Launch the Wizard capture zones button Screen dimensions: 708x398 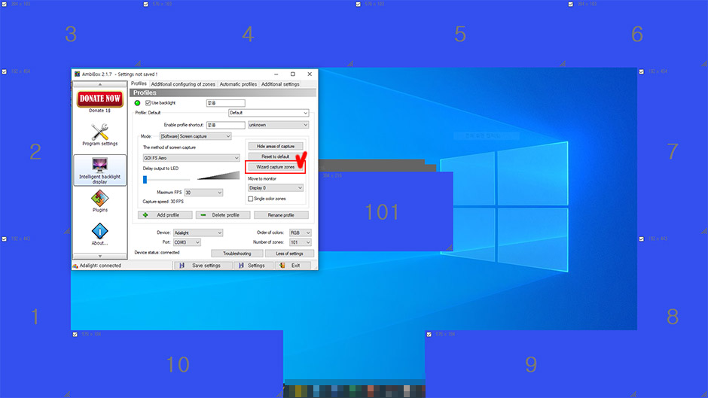pos(276,167)
